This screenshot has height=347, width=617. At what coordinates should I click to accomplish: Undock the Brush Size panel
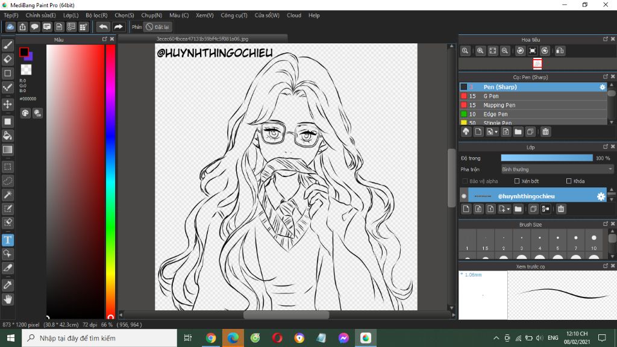click(606, 224)
